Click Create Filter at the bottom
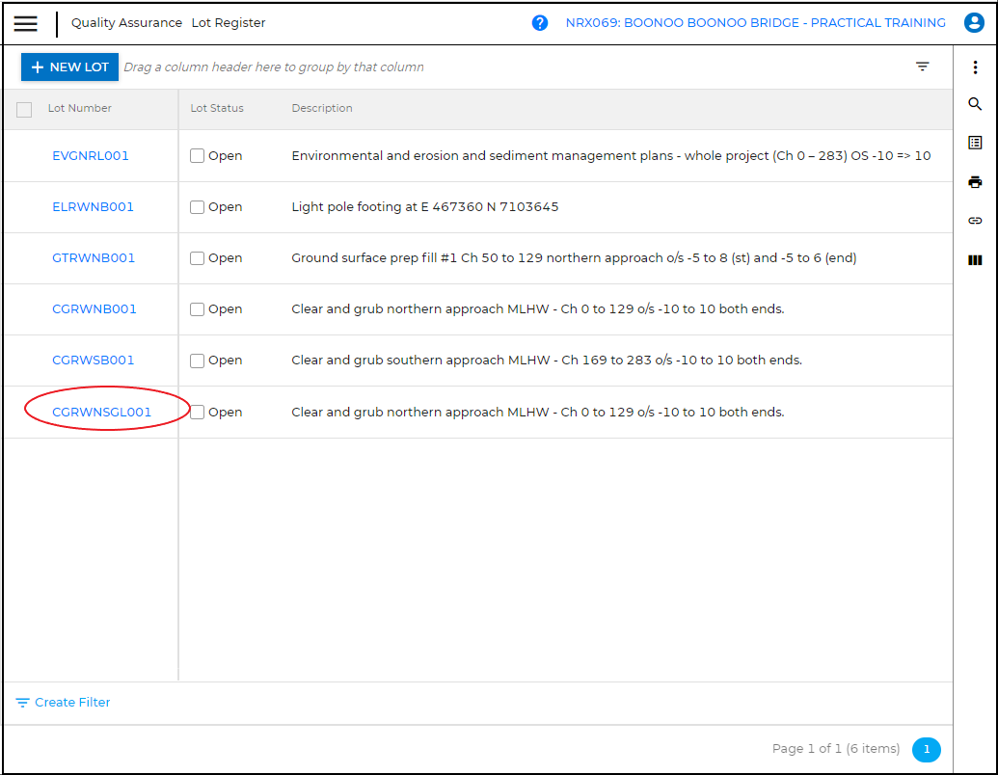Viewport: 998px width, 775px height. click(x=64, y=703)
